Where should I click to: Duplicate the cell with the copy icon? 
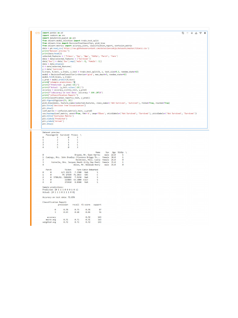coord(183,33)
